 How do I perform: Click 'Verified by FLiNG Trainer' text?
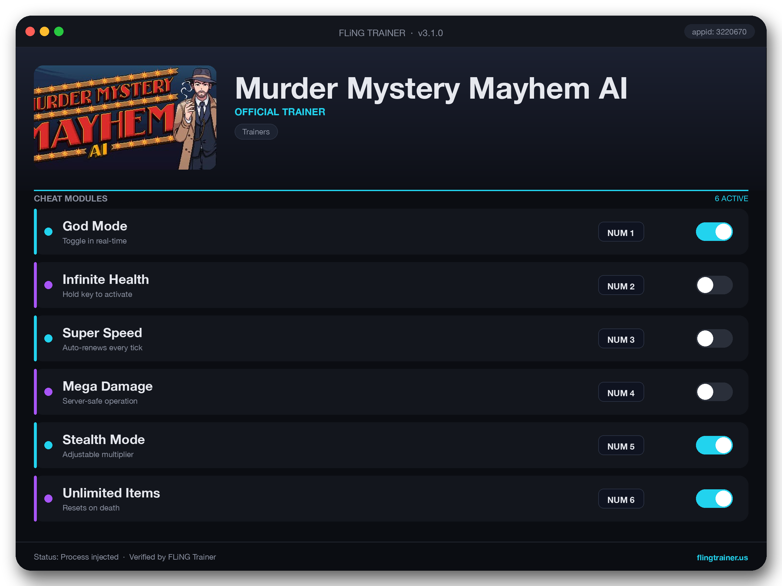click(172, 557)
